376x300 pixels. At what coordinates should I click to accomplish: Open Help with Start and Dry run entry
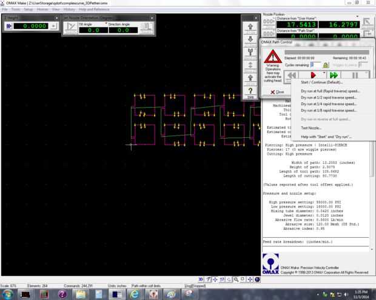326,137
